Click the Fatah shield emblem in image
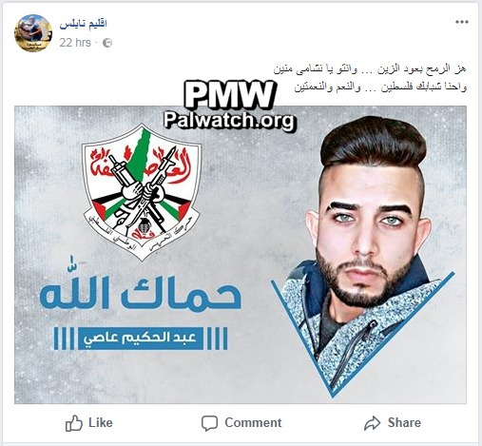This screenshot has height=446, width=482. [x=142, y=192]
